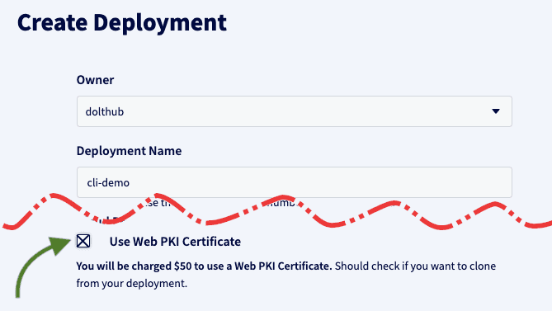552x311 pixels.
Task: Click into the Deployment Name field with cli-demo
Action: [x=295, y=182]
